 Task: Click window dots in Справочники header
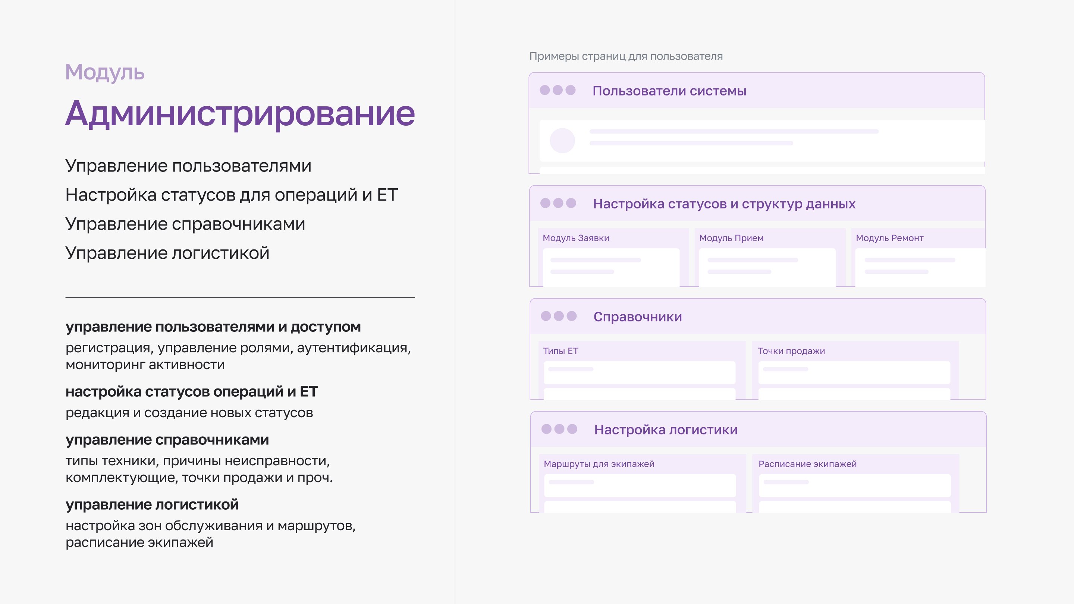(559, 316)
